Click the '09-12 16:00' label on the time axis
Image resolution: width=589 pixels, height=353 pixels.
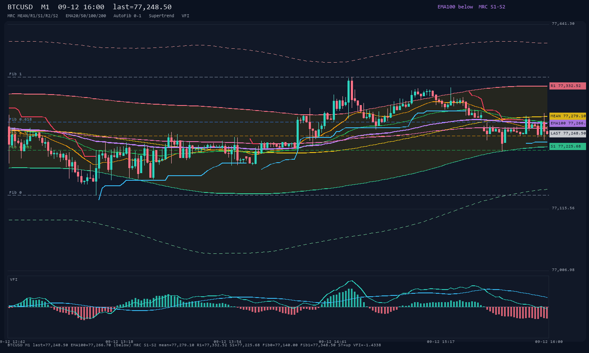549,342
